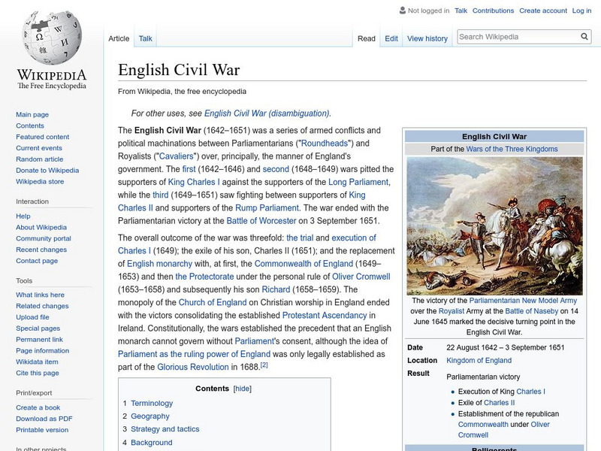Screen dimensions: 601x451
Task: Click Log in link
Action: coord(581,11)
